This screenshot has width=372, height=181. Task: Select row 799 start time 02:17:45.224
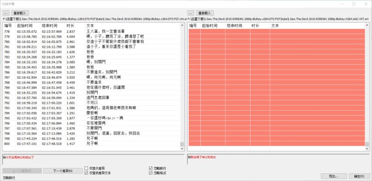(27, 138)
